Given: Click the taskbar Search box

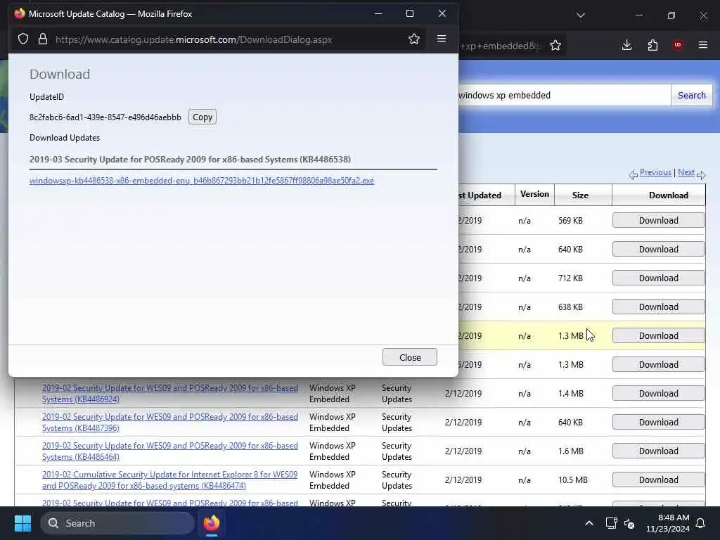Looking at the screenshot, I should click(x=117, y=523).
